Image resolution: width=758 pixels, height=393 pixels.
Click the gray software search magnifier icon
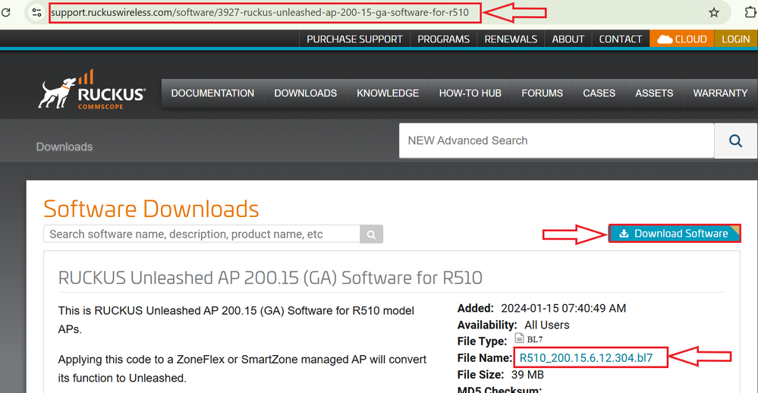tap(371, 234)
